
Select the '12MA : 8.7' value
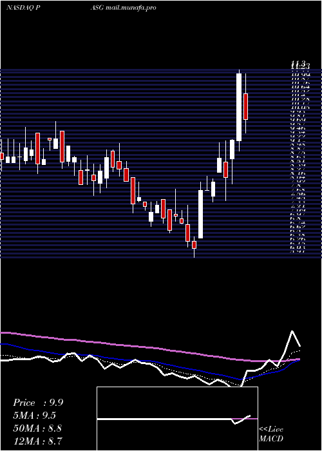click(x=37, y=441)
